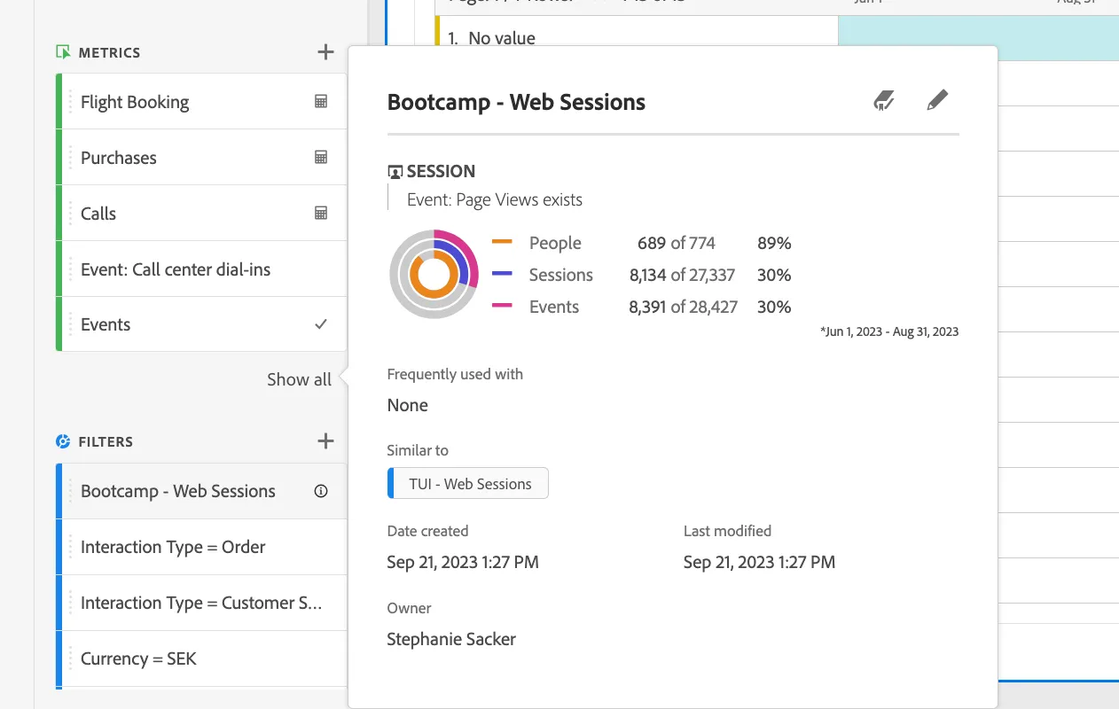Select the Calls metric

pos(201,214)
